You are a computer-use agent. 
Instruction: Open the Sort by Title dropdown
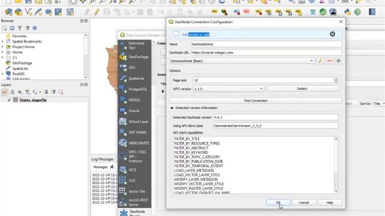[x=378, y=104]
